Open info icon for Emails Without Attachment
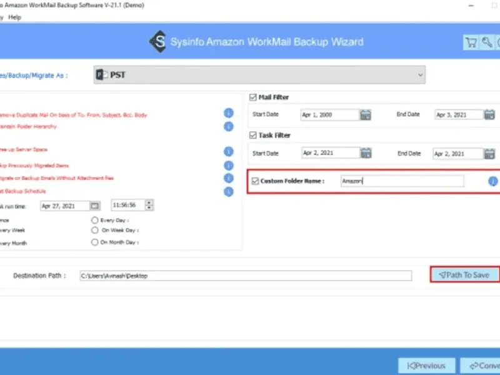500x375 pixels. [228, 178]
